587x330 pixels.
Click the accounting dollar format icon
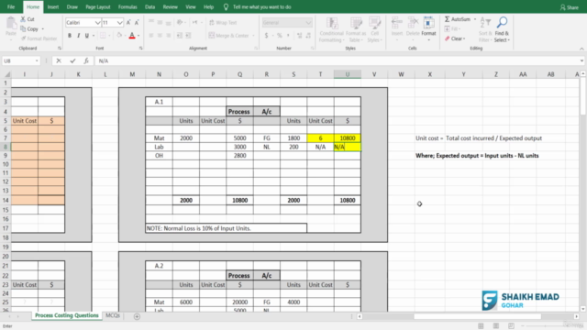click(266, 36)
